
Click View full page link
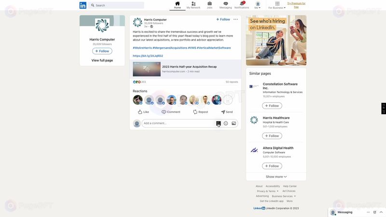[102, 60]
